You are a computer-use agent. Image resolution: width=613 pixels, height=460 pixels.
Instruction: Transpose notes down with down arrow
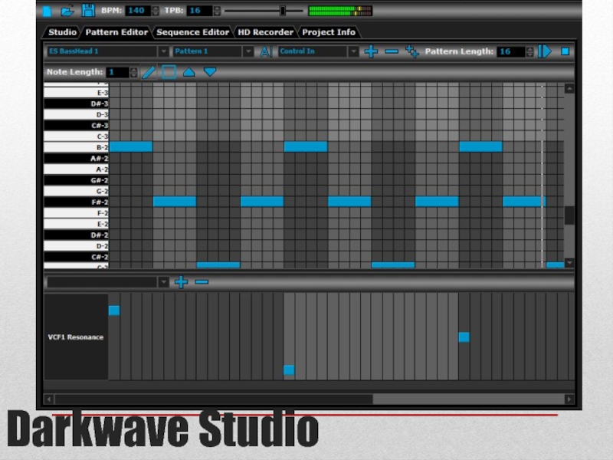[210, 72]
